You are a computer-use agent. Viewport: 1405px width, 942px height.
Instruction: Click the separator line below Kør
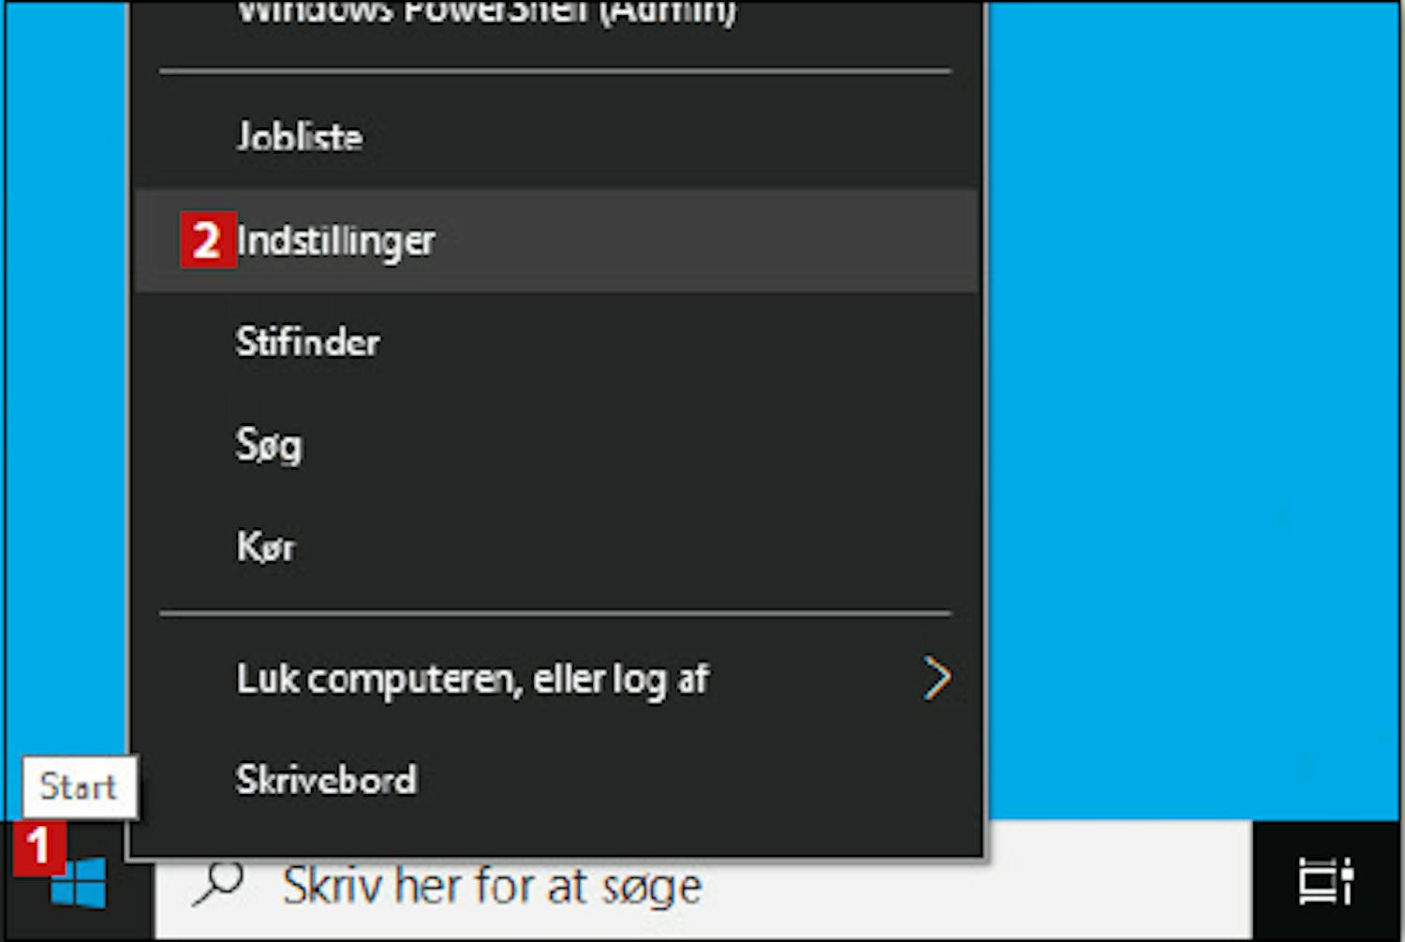(555, 613)
